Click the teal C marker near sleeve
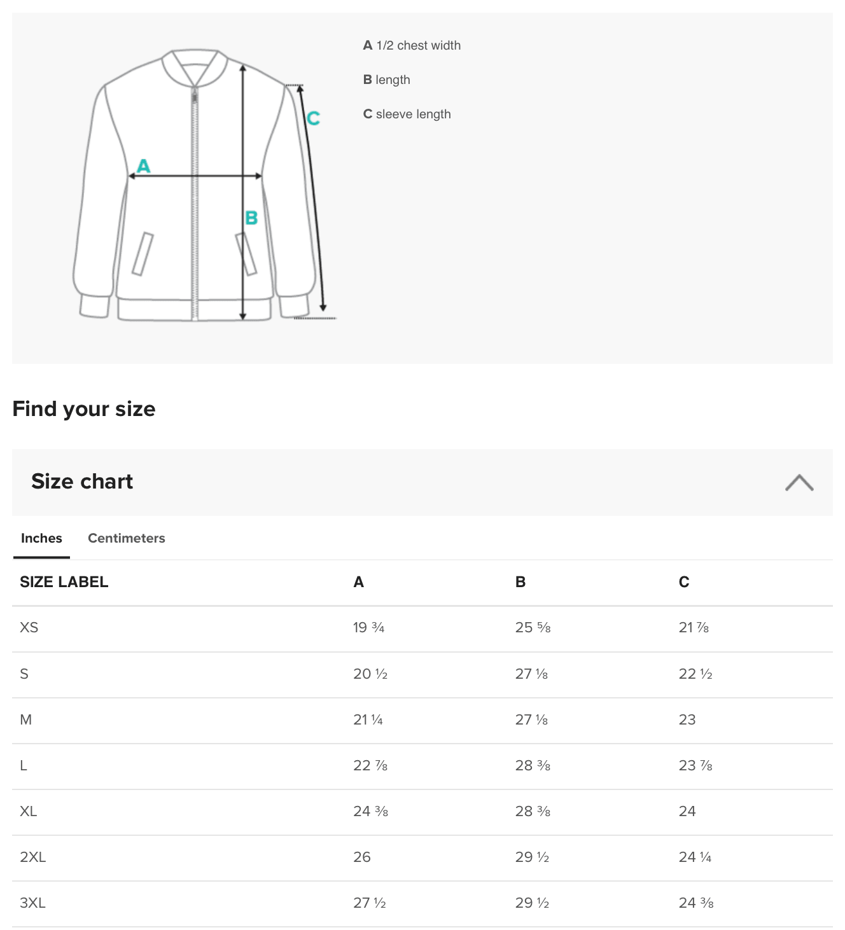 coord(313,118)
